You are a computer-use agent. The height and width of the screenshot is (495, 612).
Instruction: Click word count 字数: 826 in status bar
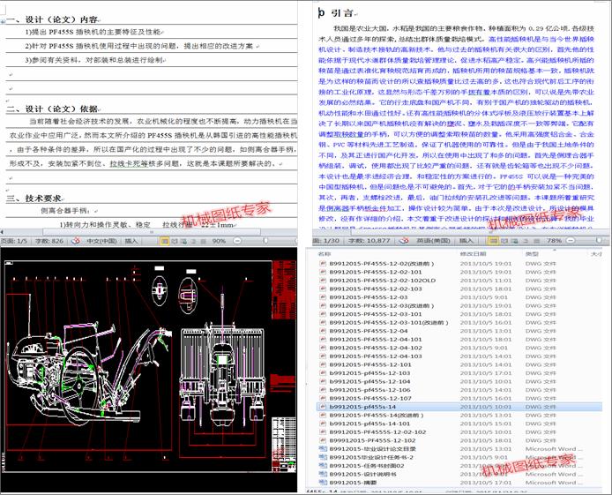[x=46, y=240]
